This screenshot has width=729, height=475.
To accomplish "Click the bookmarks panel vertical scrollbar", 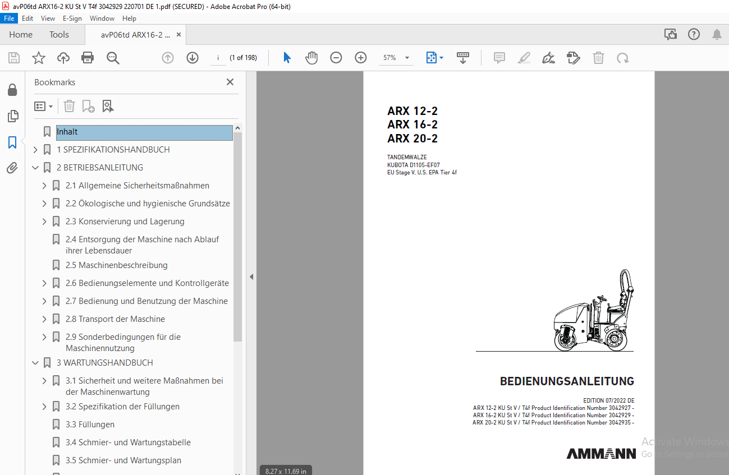I will 238,237.
